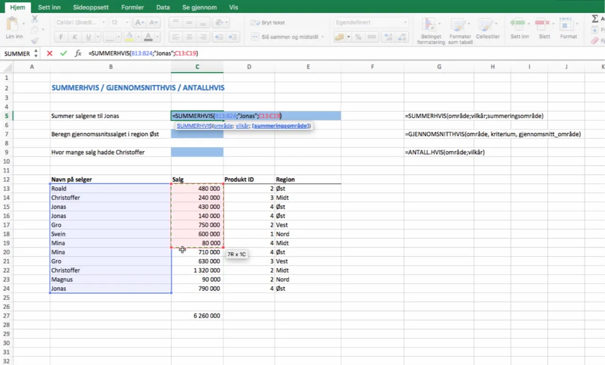Expand the Egendefinert number format dropdown

(x=405, y=23)
